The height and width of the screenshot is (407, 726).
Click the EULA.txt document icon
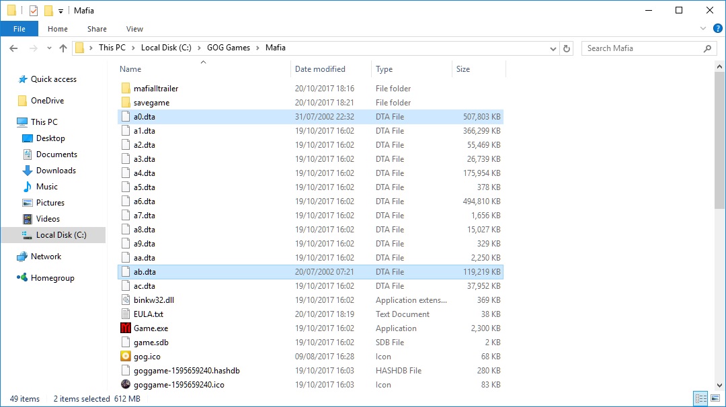(126, 314)
